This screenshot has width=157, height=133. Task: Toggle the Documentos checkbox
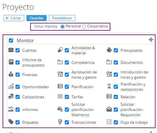116,62
